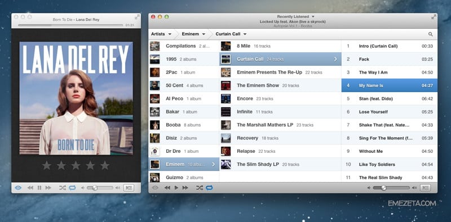Rate song with fifth star
451x222 pixels.
tap(105, 165)
